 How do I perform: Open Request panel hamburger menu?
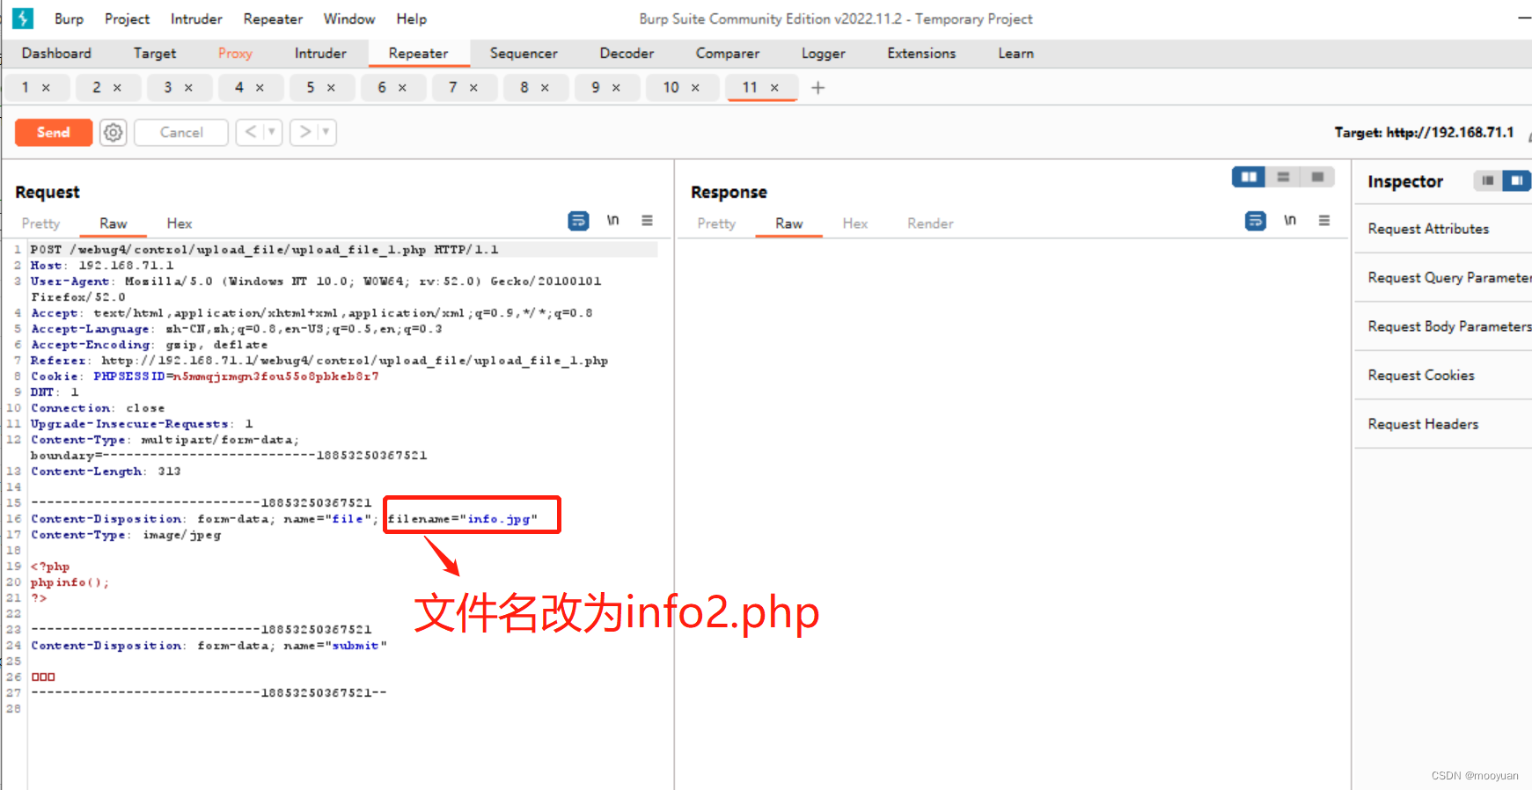(647, 221)
